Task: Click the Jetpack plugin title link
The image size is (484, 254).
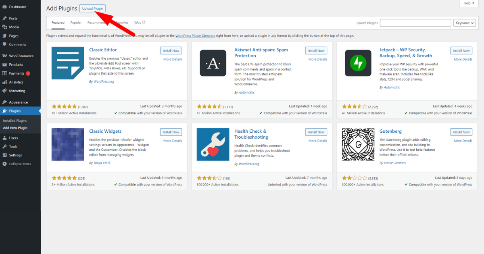Action: click(406, 53)
